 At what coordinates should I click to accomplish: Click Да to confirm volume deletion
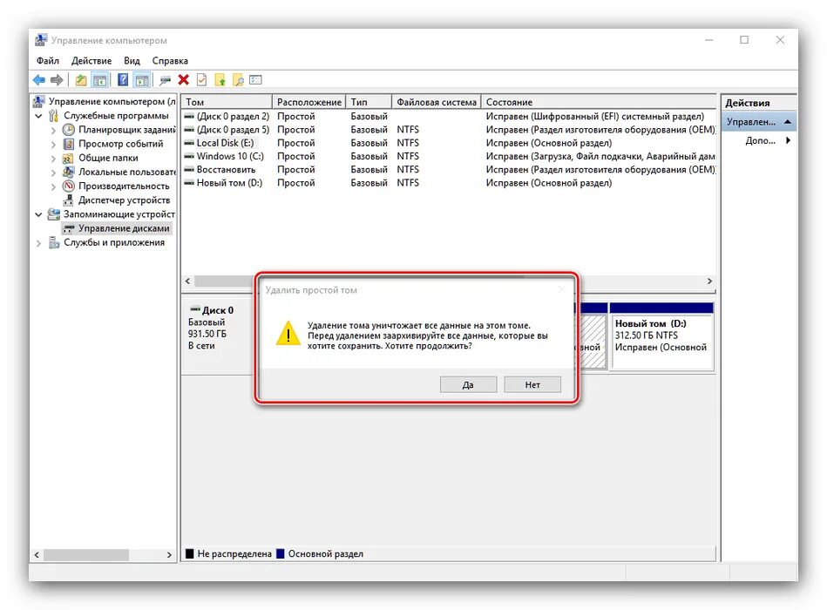coord(468,383)
